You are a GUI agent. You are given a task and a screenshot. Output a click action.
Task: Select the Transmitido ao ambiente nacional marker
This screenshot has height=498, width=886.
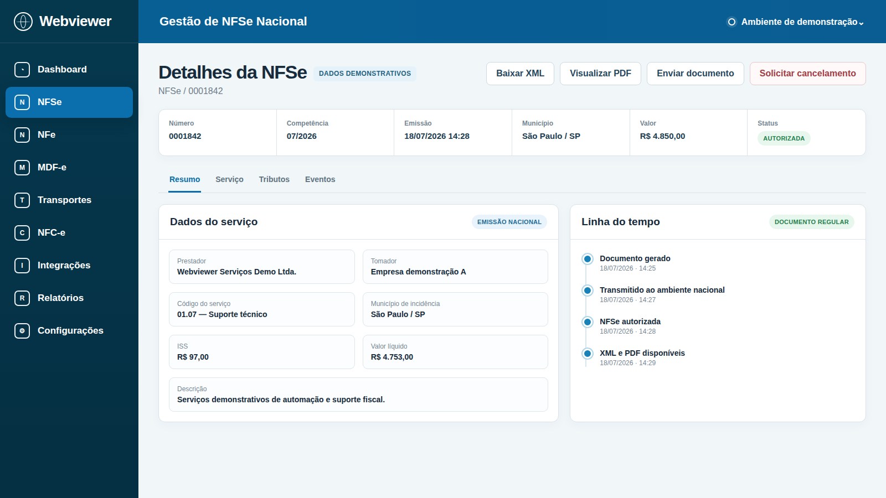588,290
